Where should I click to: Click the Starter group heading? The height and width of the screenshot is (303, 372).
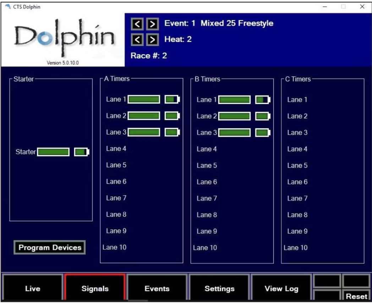[23, 79]
